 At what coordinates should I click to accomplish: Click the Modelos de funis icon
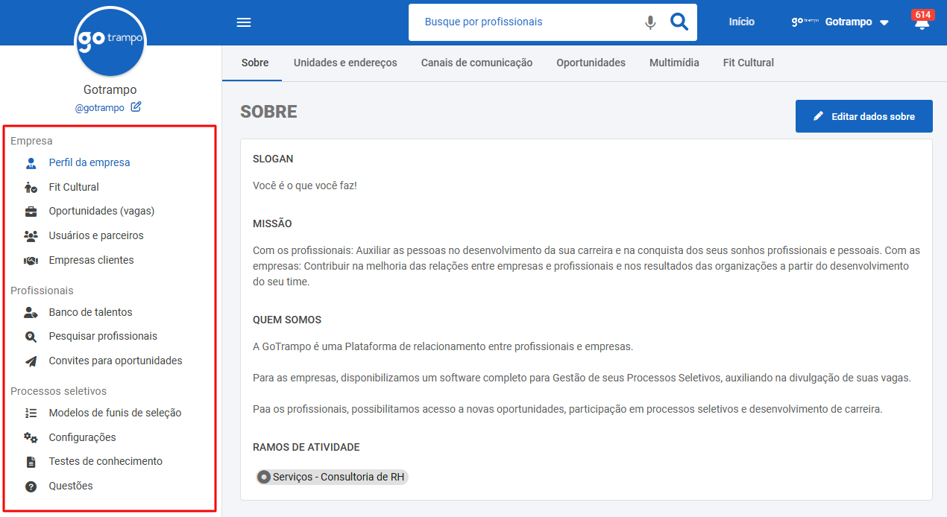[31, 413]
